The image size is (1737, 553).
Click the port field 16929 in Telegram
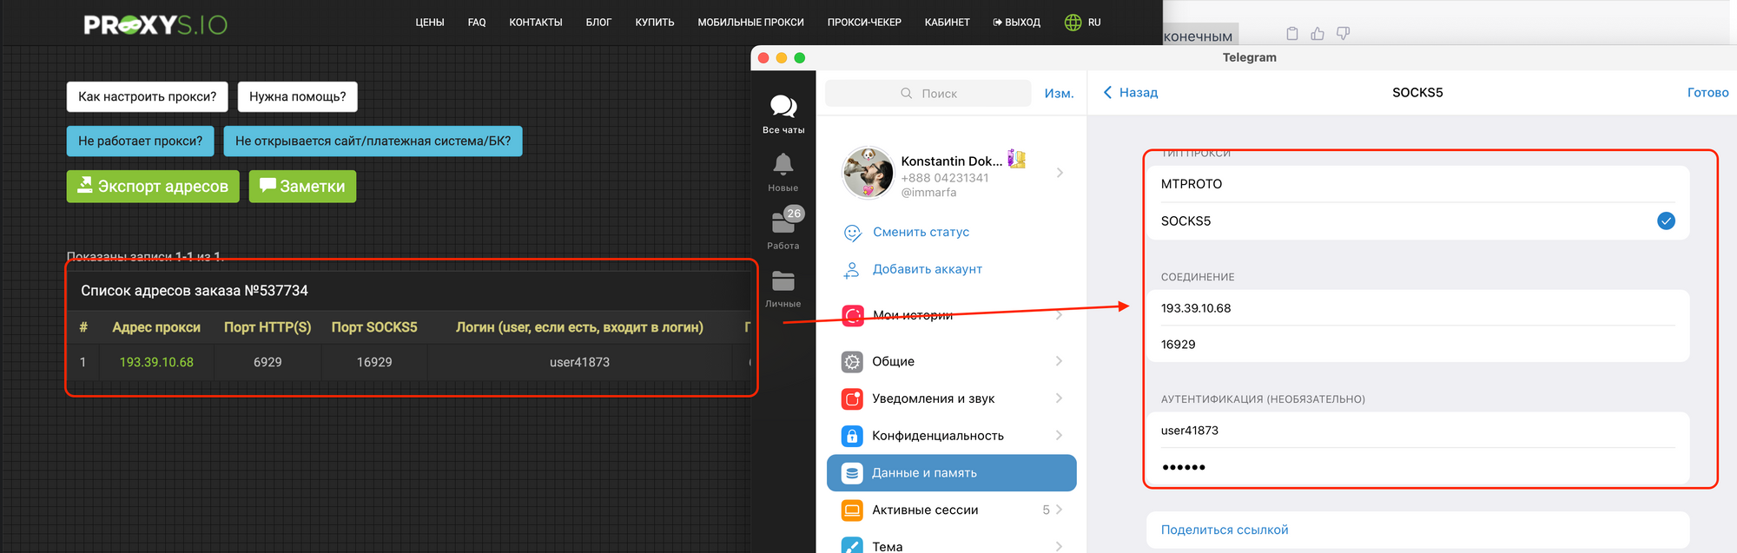click(1417, 345)
